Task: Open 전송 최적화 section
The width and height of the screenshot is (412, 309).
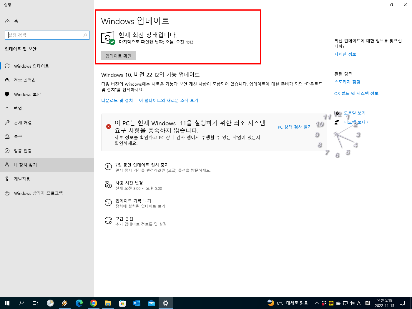Action: pyautogui.click(x=47, y=80)
